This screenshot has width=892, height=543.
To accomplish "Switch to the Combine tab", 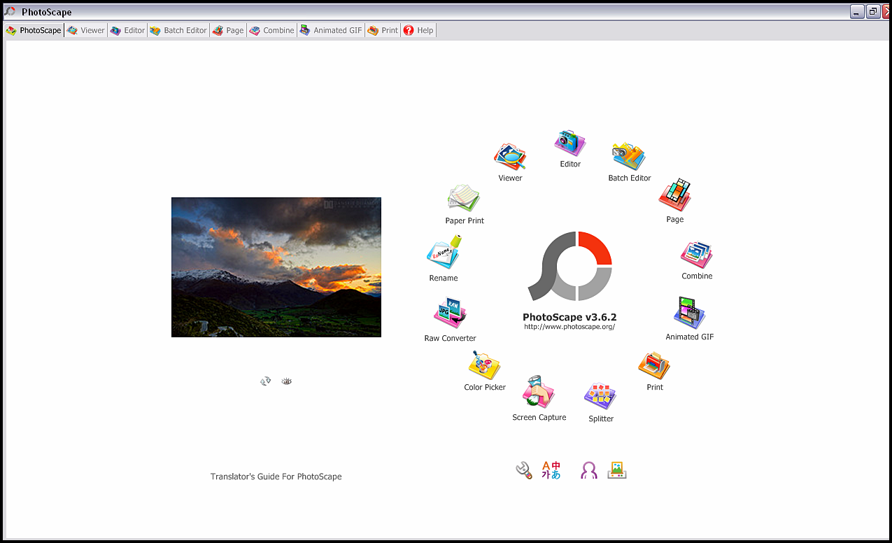I will pos(272,31).
